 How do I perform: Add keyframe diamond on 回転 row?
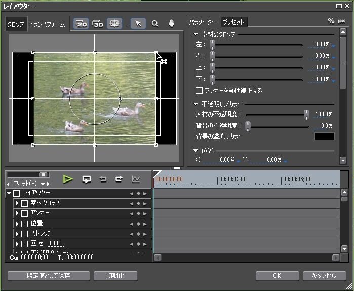[x=138, y=244]
